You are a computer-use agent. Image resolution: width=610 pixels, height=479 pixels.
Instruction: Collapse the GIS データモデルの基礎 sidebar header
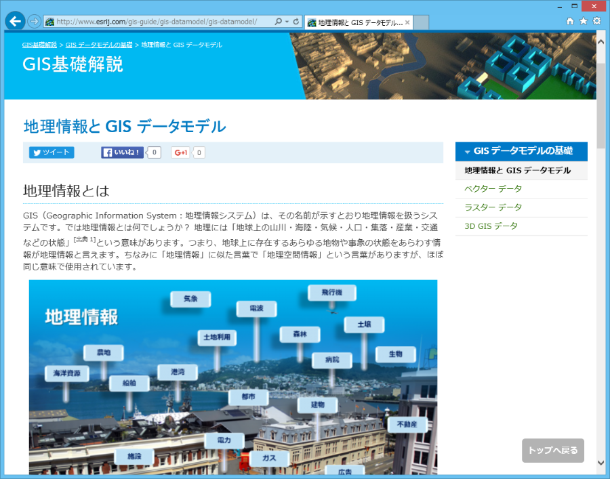(x=521, y=151)
